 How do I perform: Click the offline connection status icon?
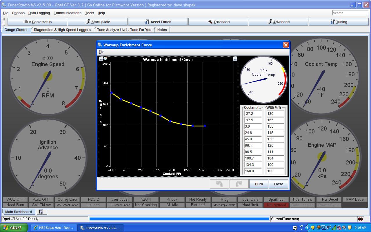(x=360, y=219)
